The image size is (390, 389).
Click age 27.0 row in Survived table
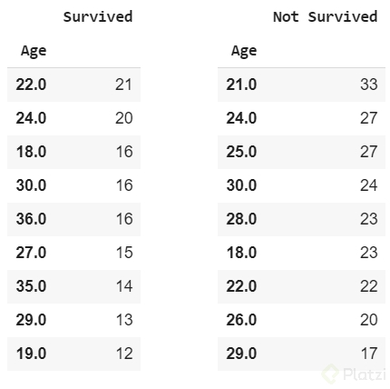pyautogui.click(x=73, y=253)
